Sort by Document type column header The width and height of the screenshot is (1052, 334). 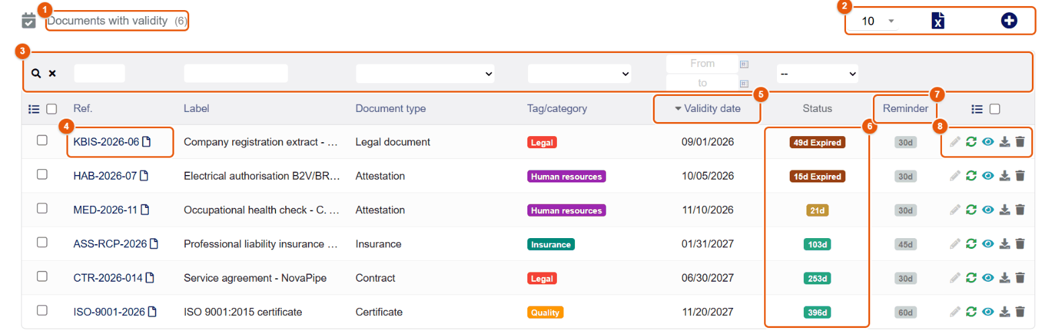pos(390,109)
